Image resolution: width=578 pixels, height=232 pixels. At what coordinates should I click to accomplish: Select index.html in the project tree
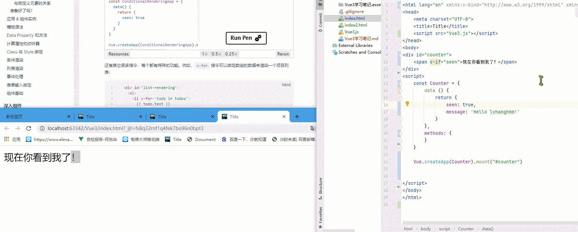[x=353, y=18]
